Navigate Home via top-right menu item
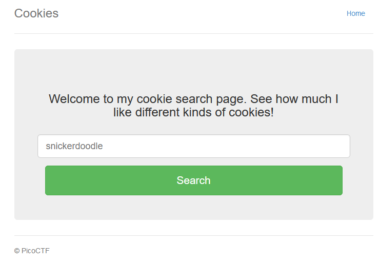 355,13
